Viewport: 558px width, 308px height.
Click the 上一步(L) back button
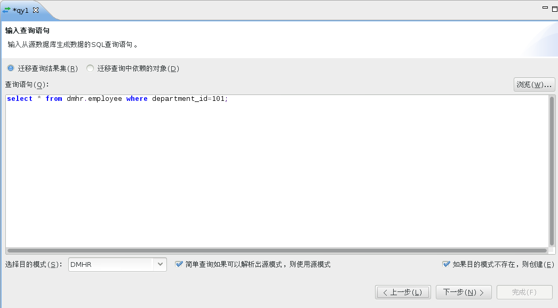click(x=403, y=293)
